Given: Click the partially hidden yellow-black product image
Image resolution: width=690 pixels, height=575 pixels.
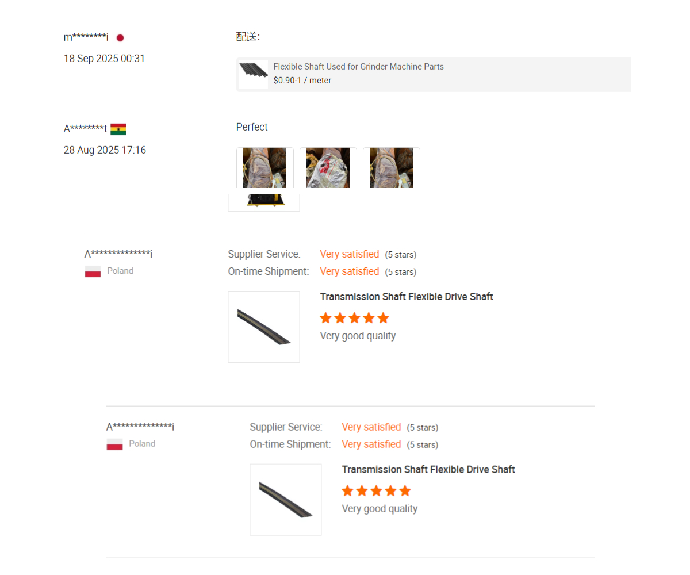Looking at the screenshot, I should point(264,202).
